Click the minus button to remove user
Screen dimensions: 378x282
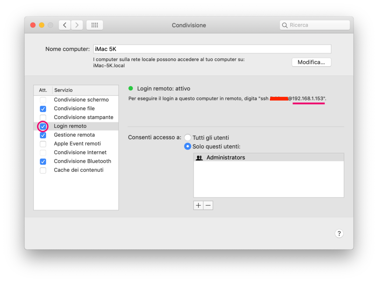pyautogui.click(x=208, y=205)
